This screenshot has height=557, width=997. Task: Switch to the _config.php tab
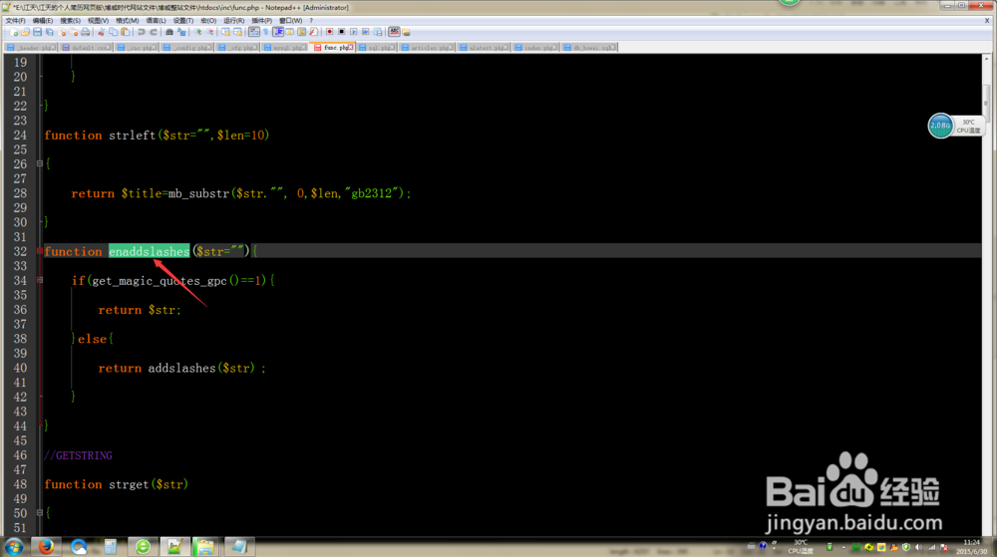point(187,48)
